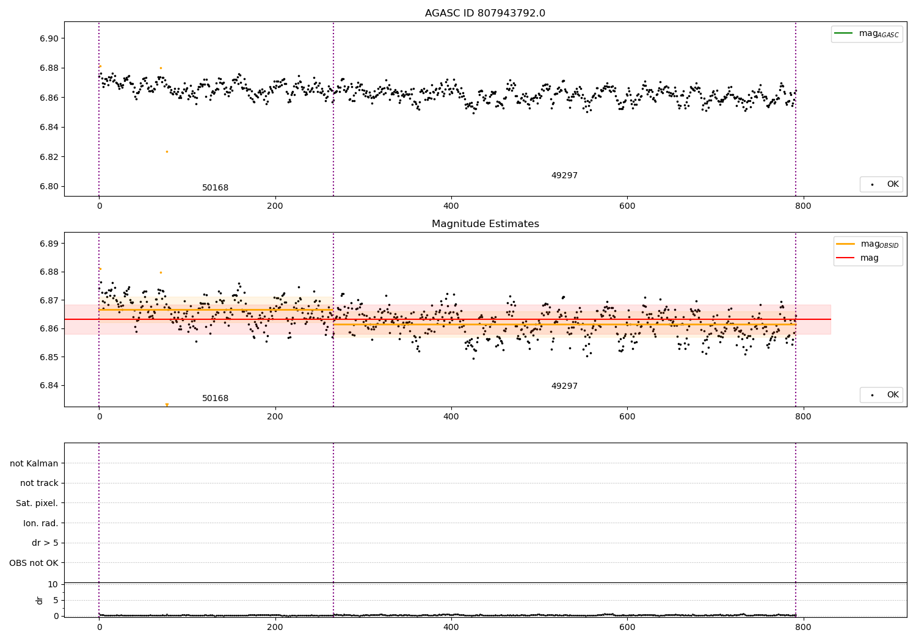Click the orange outlier point near 6.82 in AGASC plot
Image resolution: width=916 pixels, height=641 pixels.
pyautogui.click(x=167, y=151)
